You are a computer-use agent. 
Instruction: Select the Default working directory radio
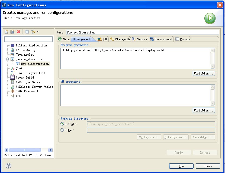pos(62,124)
